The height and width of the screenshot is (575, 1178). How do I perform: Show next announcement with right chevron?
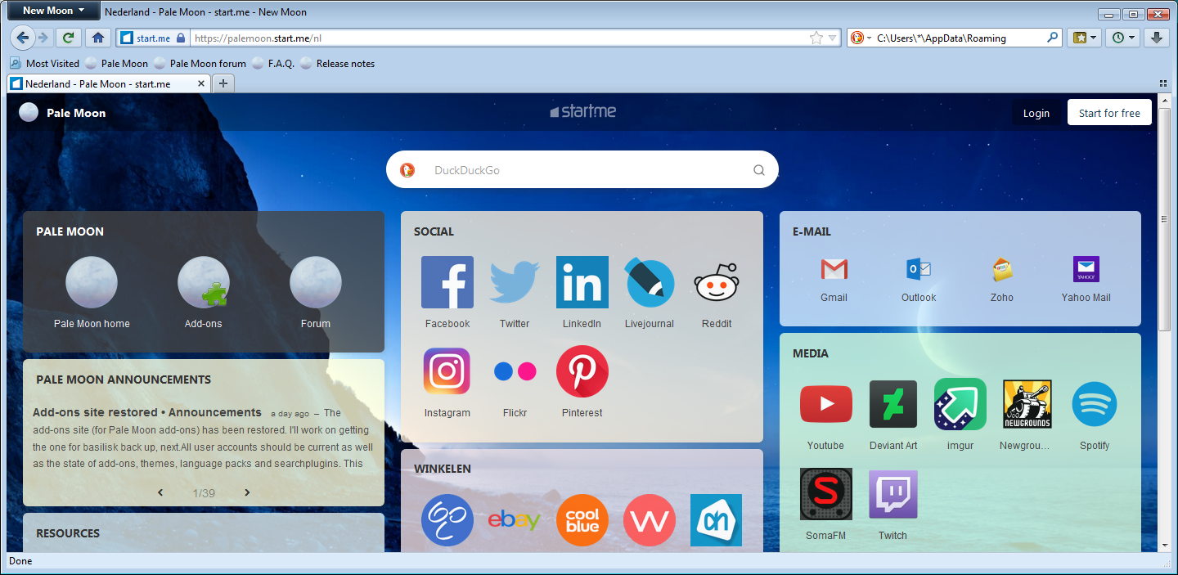click(247, 492)
